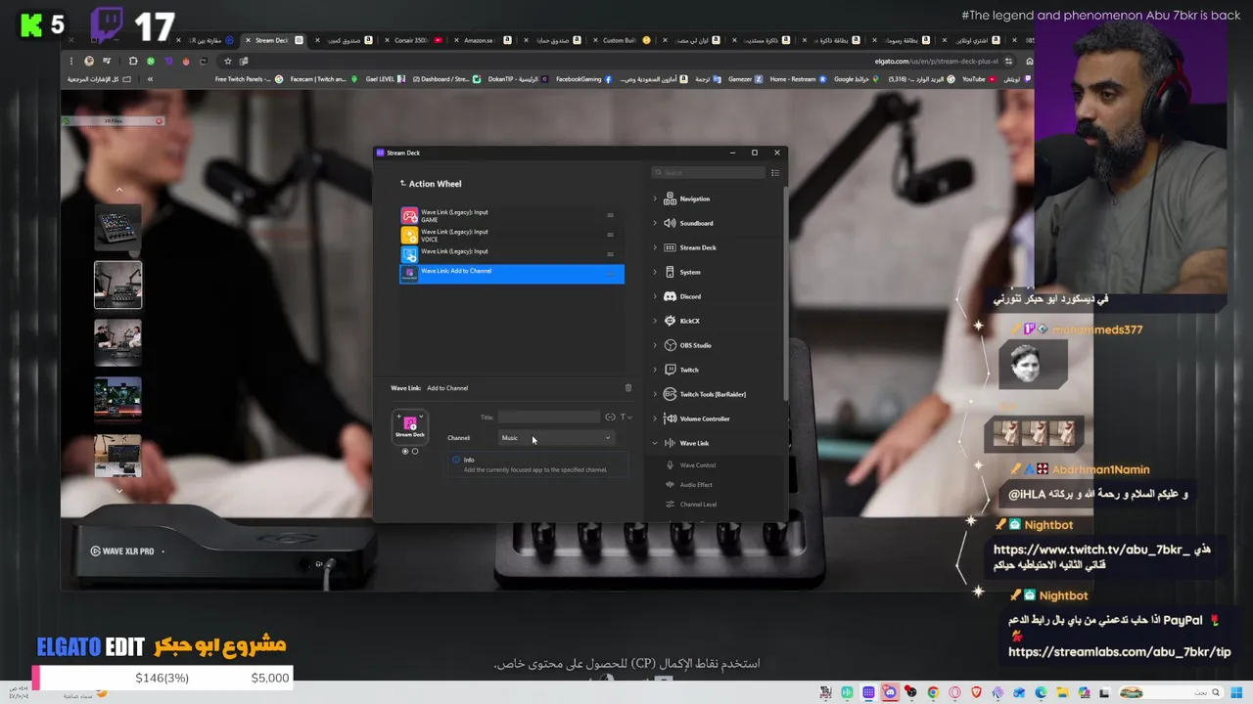Click the drag handle on the VOICE row

point(610,235)
